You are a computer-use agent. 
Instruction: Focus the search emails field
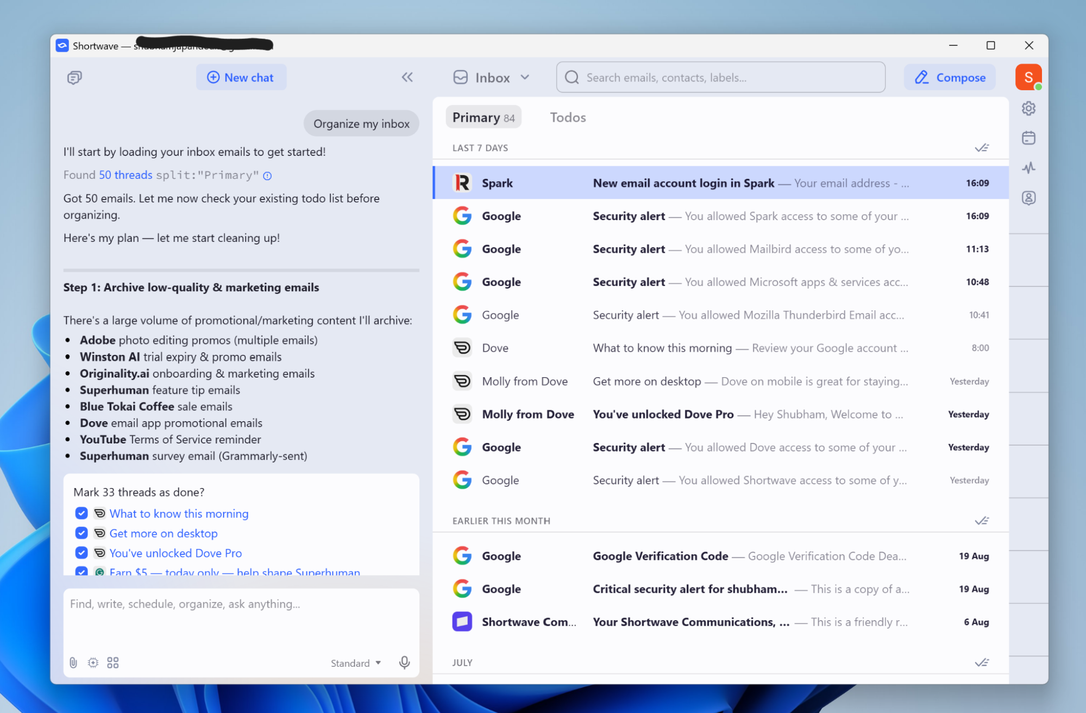[720, 78]
